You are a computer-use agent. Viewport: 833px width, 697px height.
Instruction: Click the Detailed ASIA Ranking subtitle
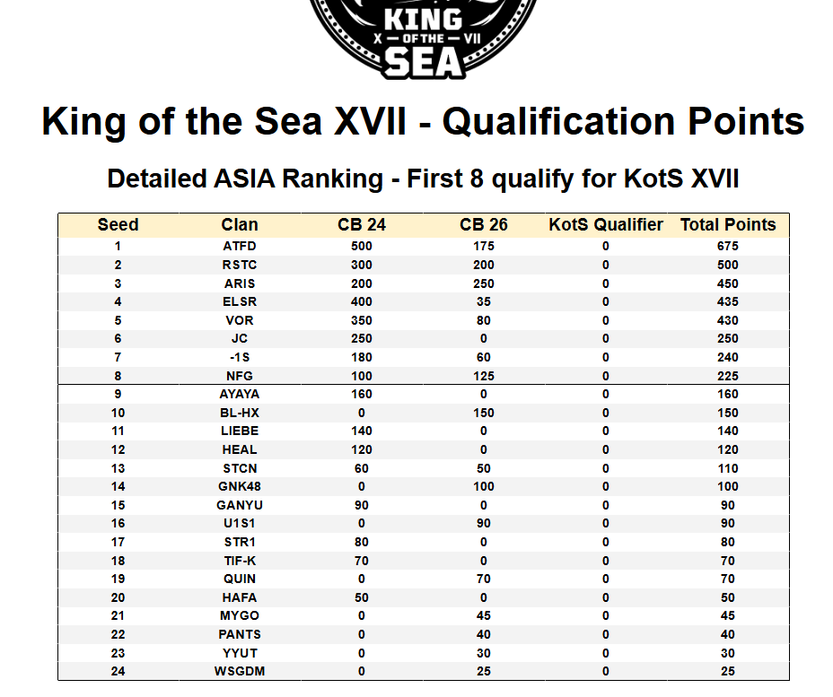[424, 179]
